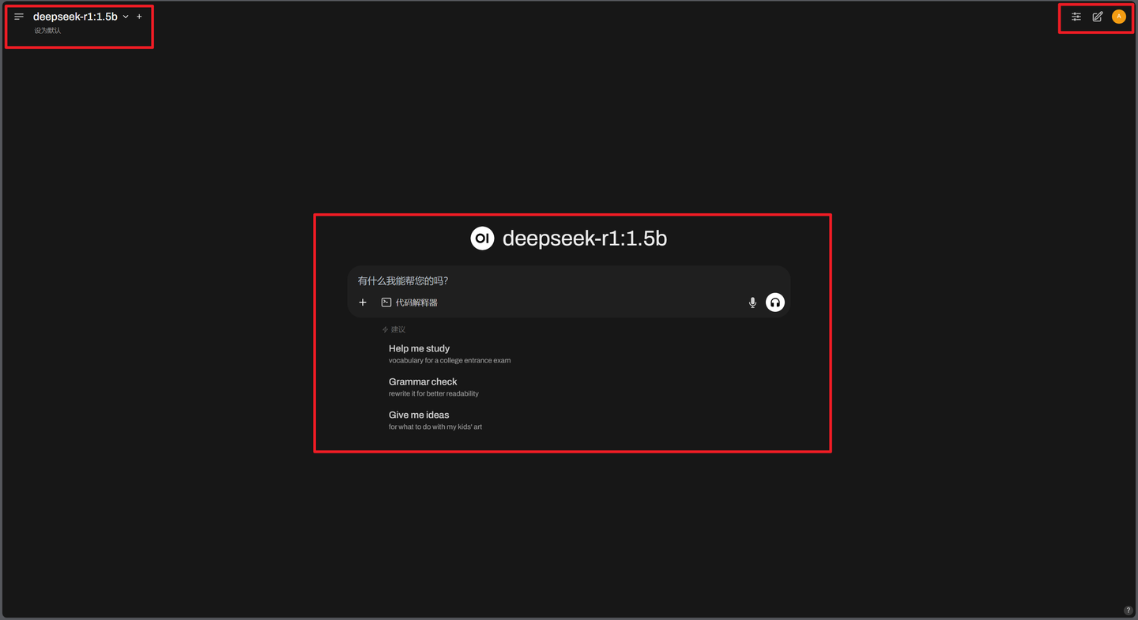Image resolution: width=1138 pixels, height=620 pixels.
Task: Start a new chat using the pencil icon
Action: pos(1097,16)
